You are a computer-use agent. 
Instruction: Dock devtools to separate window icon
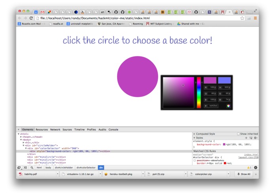click(19, 167)
